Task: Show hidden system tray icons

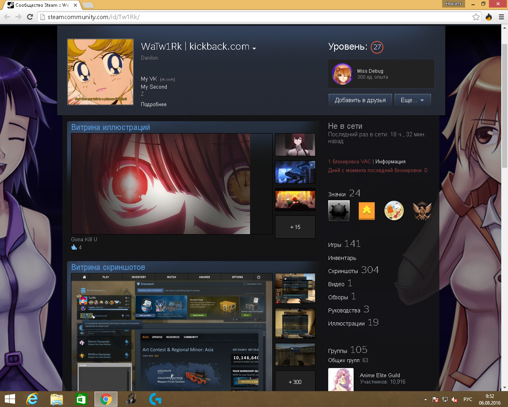Action: [425, 399]
